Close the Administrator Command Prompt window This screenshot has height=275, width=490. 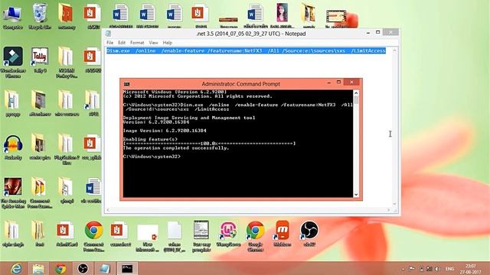pyautogui.click(x=351, y=82)
